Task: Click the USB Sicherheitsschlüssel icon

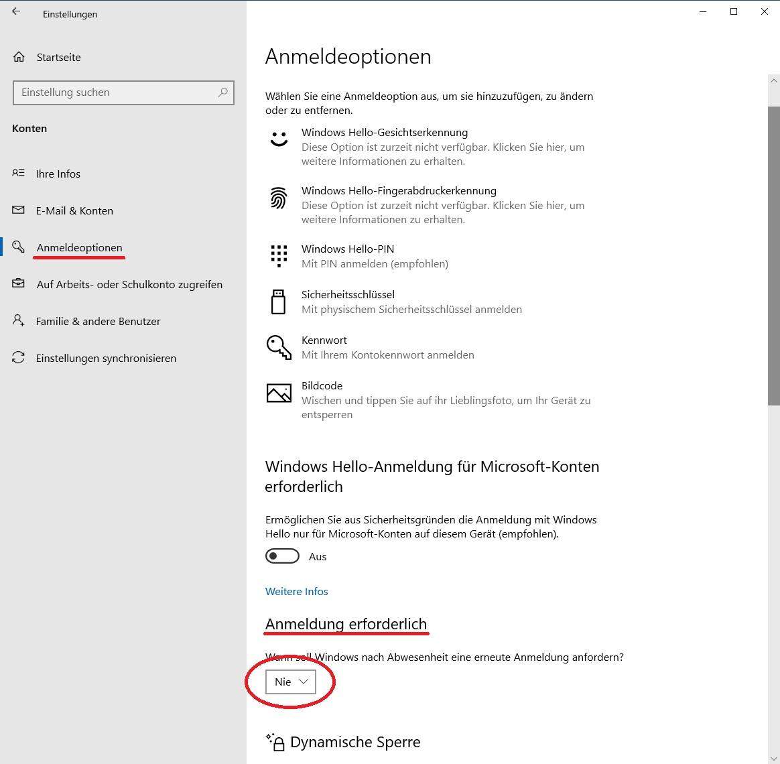Action: [x=278, y=302]
